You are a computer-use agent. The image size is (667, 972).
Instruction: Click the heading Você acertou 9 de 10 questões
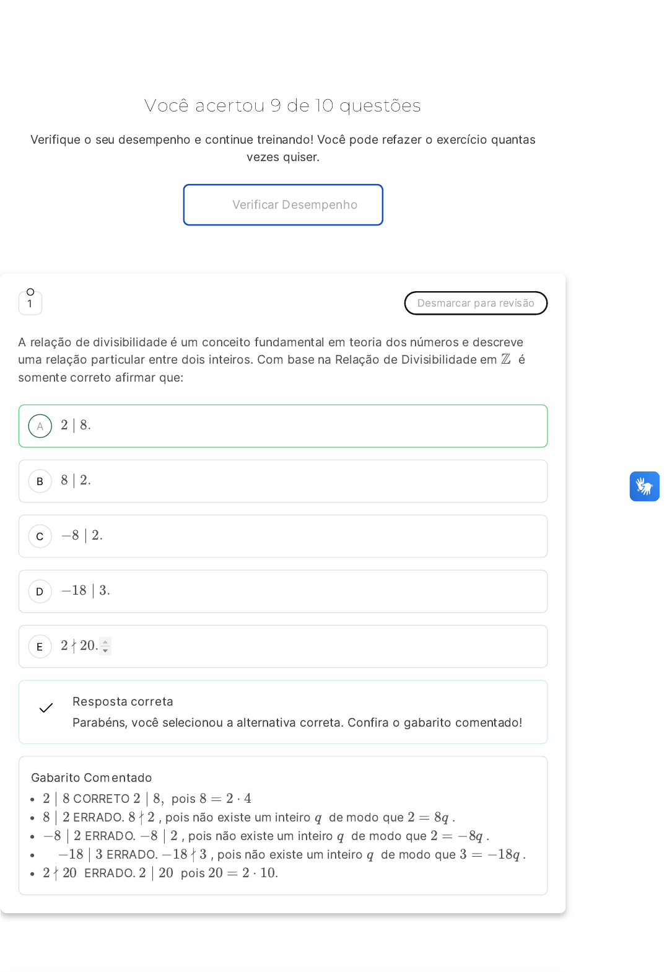(x=282, y=105)
